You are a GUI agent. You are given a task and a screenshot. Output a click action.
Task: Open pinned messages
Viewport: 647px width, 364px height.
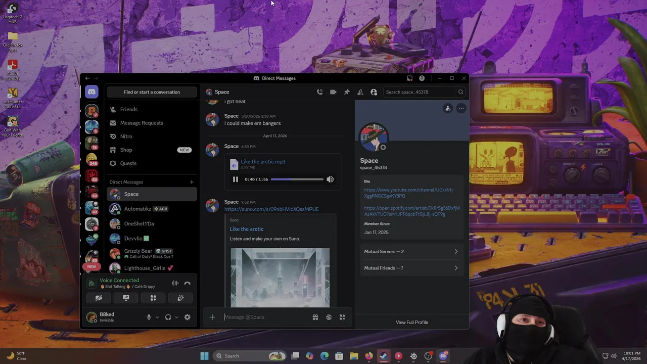coord(347,92)
